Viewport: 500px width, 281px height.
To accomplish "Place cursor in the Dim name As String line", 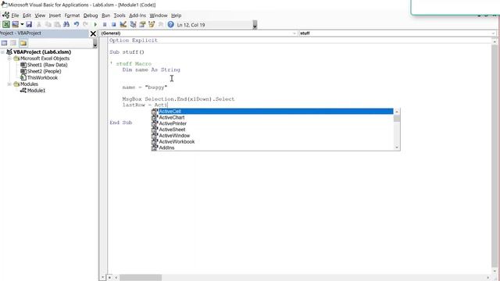I will (151, 69).
